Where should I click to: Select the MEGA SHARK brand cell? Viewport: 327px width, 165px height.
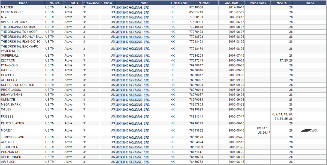(23, 105)
